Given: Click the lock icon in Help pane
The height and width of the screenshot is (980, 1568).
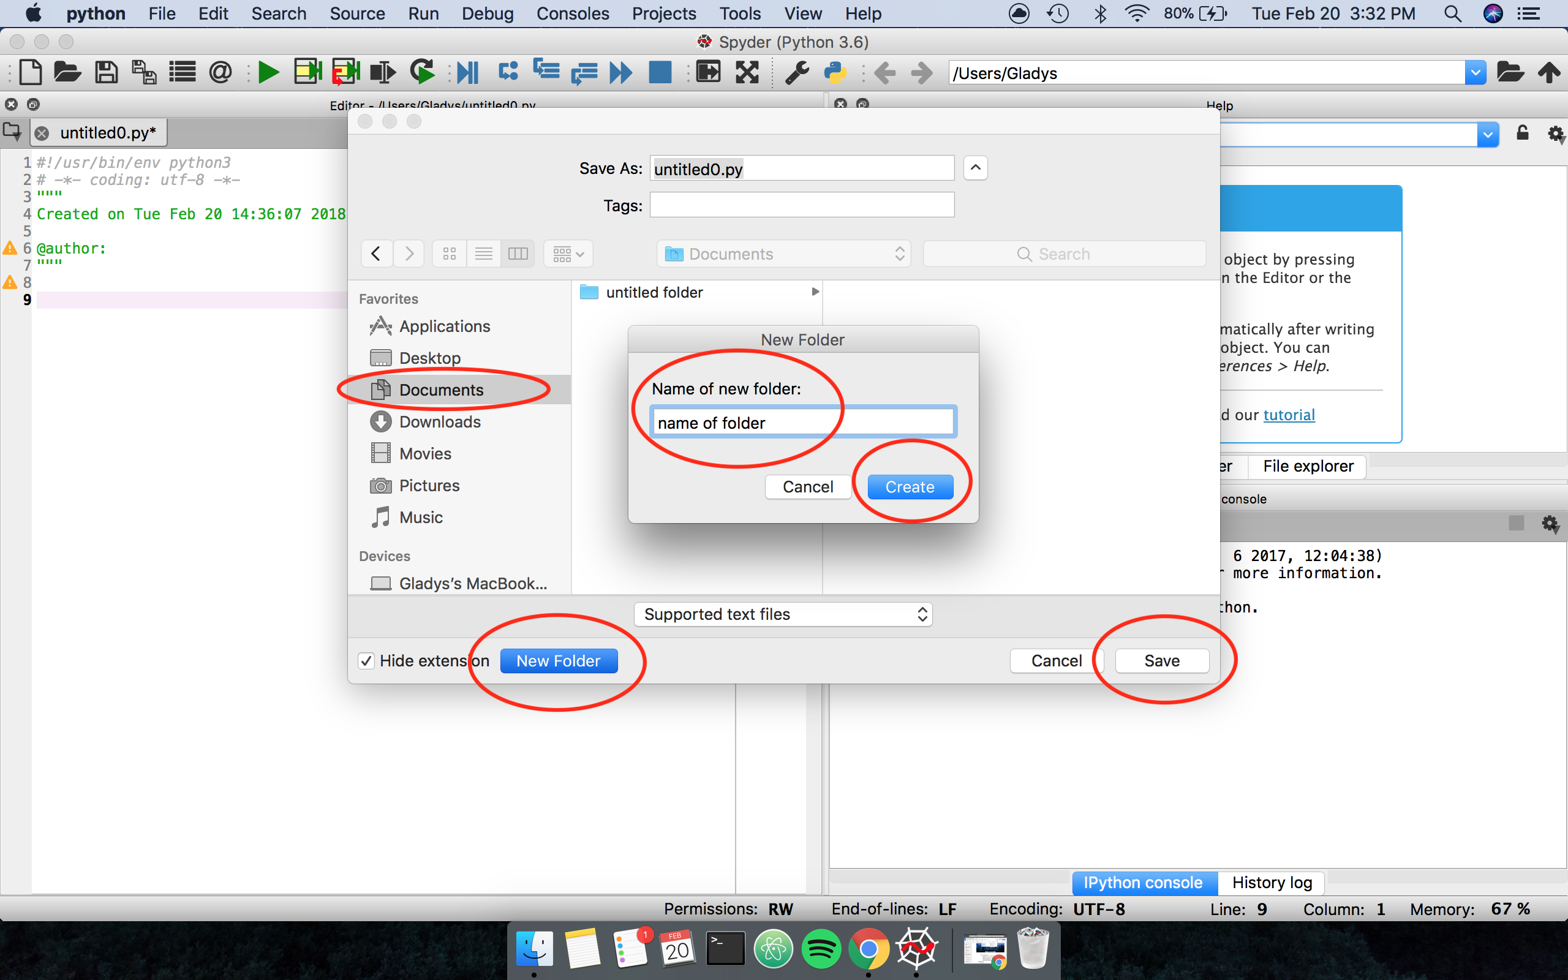Looking at the screenshot, I should click(1523, 133).
